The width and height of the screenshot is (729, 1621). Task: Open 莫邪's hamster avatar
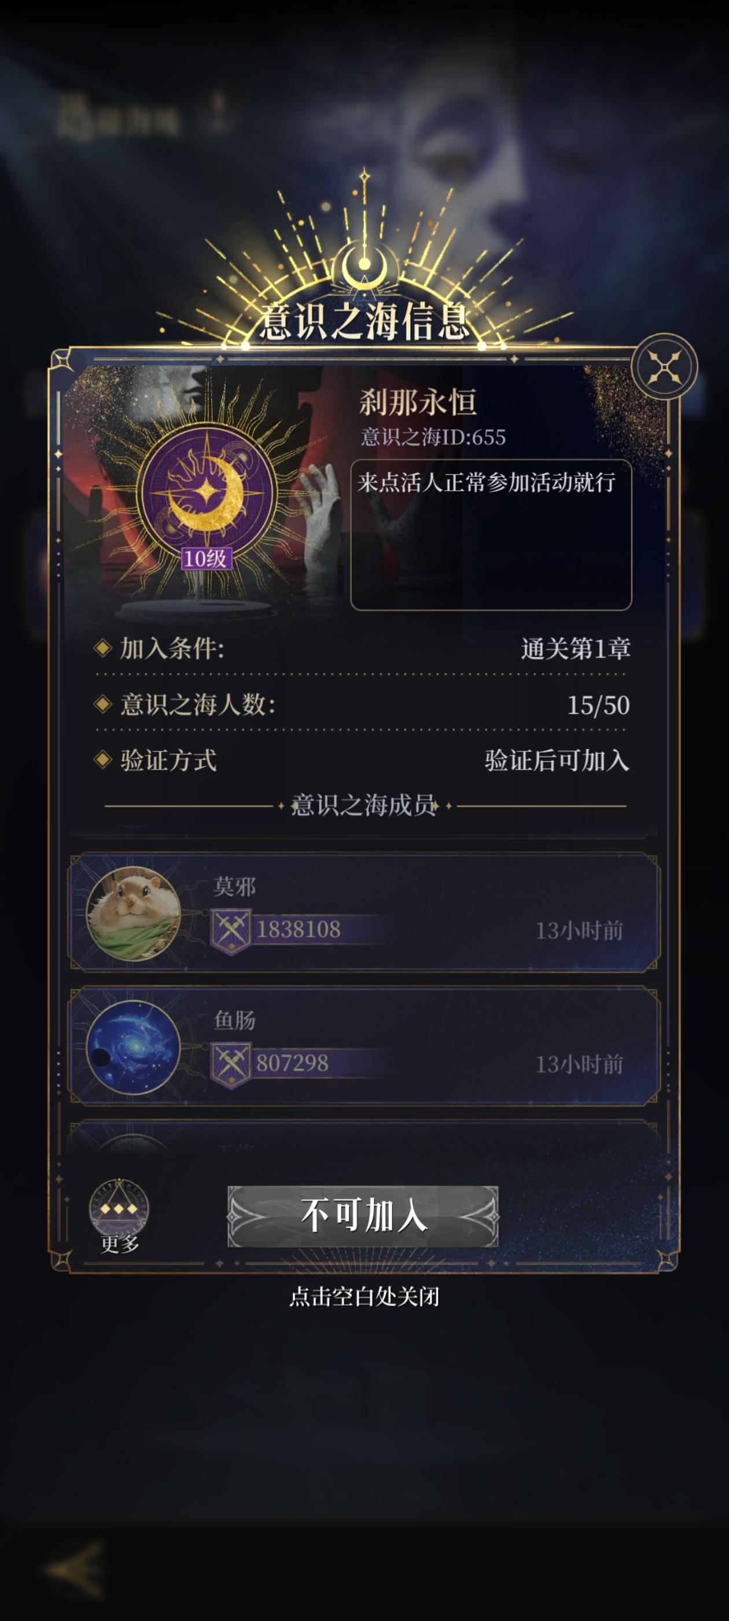133,912
